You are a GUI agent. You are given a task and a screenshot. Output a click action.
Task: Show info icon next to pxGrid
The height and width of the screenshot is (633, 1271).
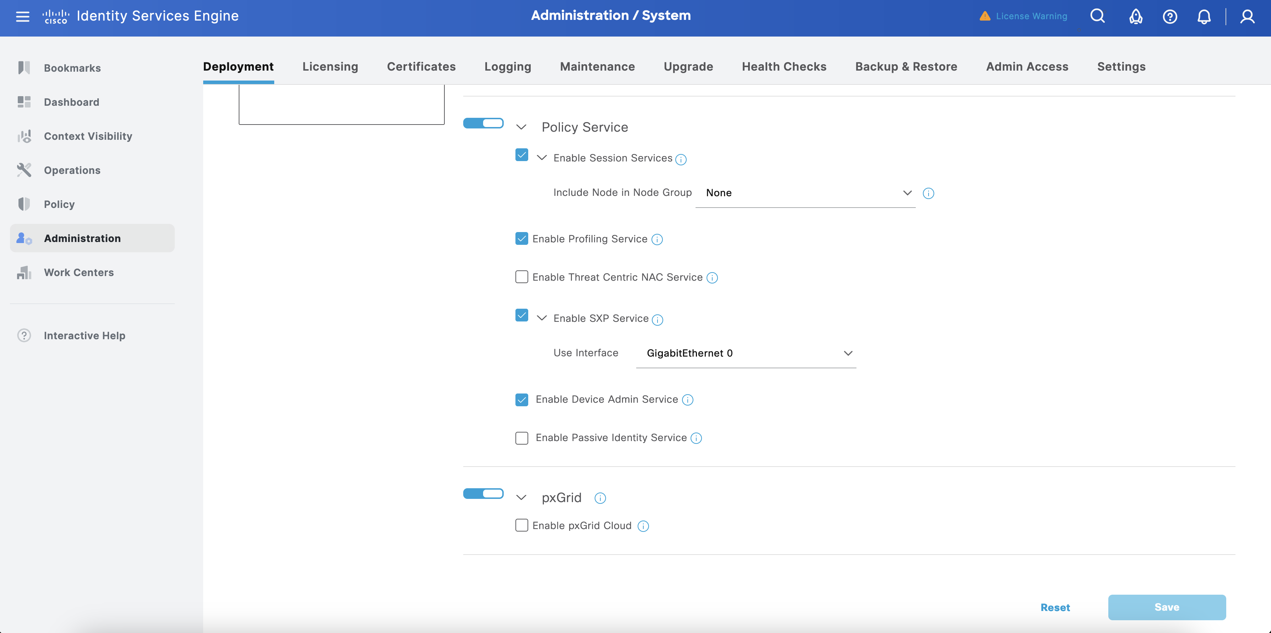(x=600, y=499)
